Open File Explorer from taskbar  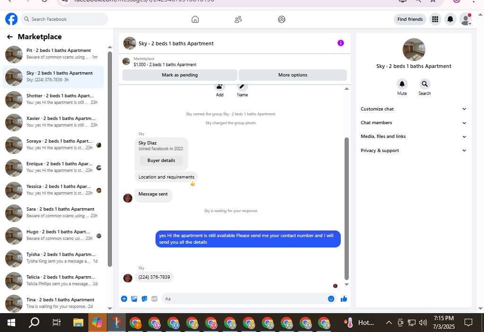pyautogui.click(x=78, y=323)
